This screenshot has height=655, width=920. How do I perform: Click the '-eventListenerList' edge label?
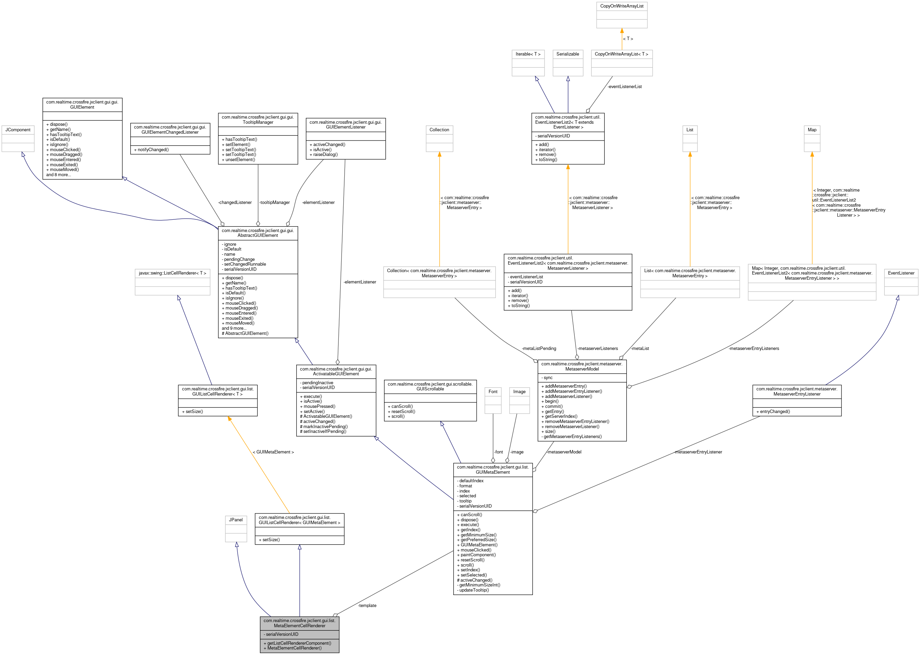625,87
